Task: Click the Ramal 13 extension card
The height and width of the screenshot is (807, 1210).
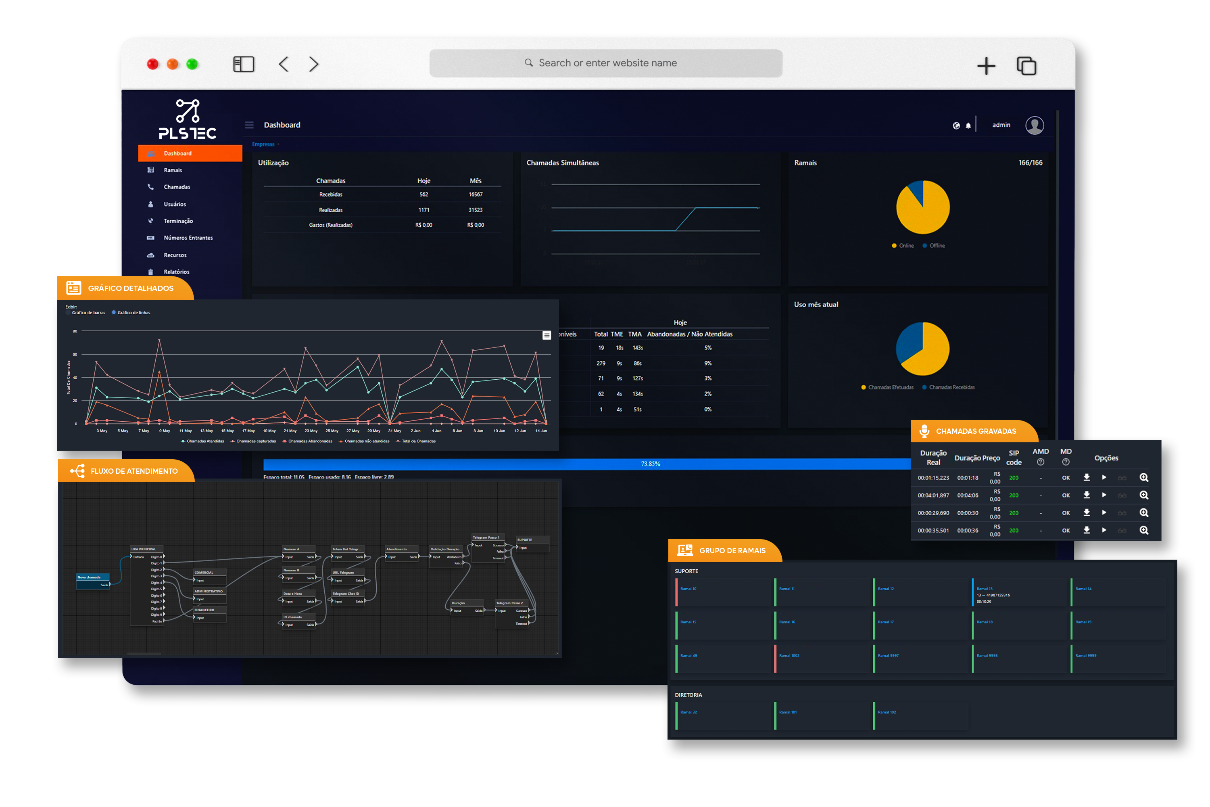Action: pos(1019,593)
